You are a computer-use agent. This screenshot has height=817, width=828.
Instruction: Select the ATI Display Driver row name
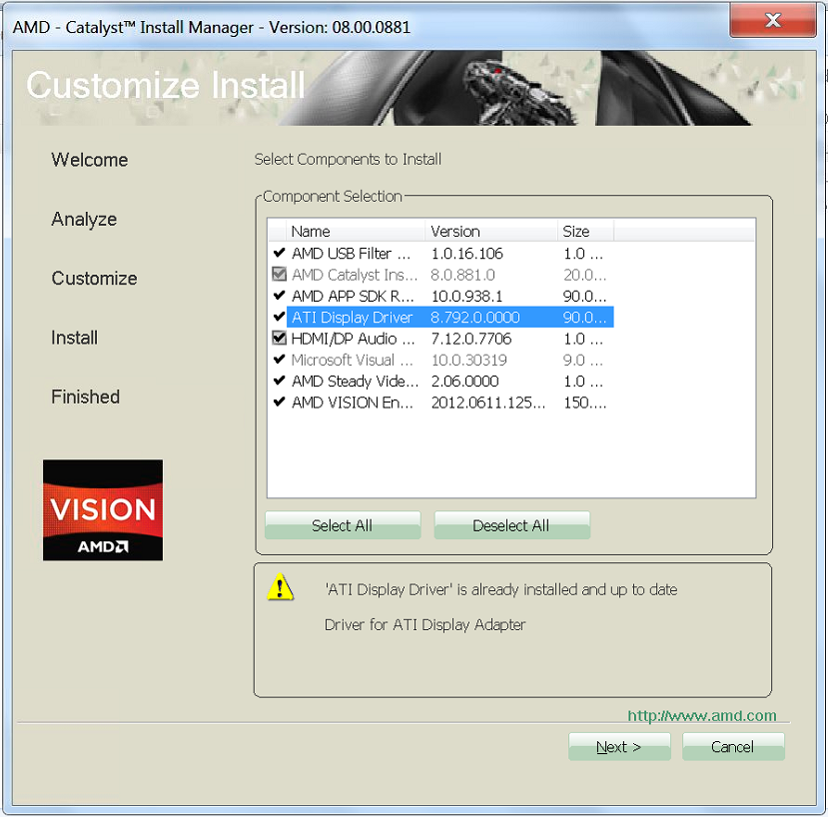pos(353,318)
